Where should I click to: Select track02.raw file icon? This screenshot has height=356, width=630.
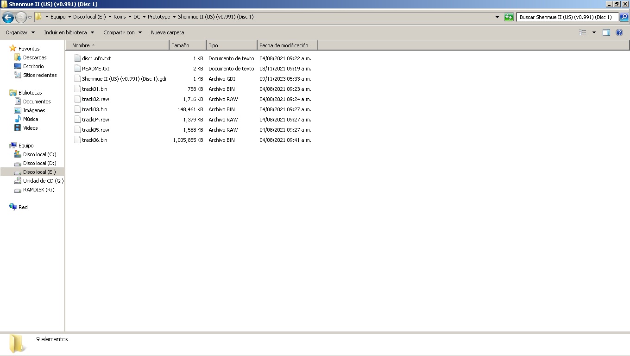[77, 99]
